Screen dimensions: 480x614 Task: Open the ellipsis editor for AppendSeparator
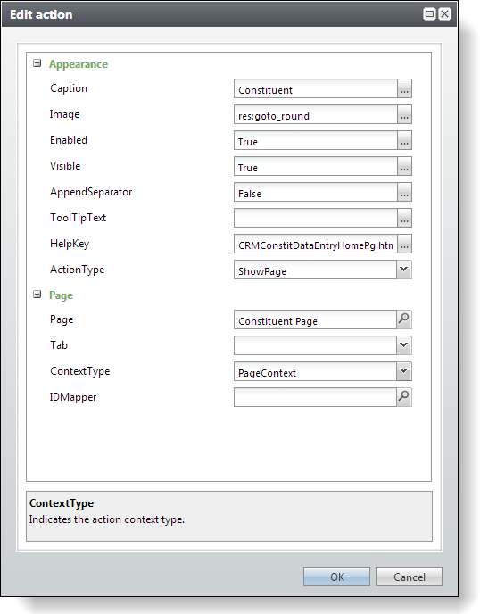pos(404,192)
